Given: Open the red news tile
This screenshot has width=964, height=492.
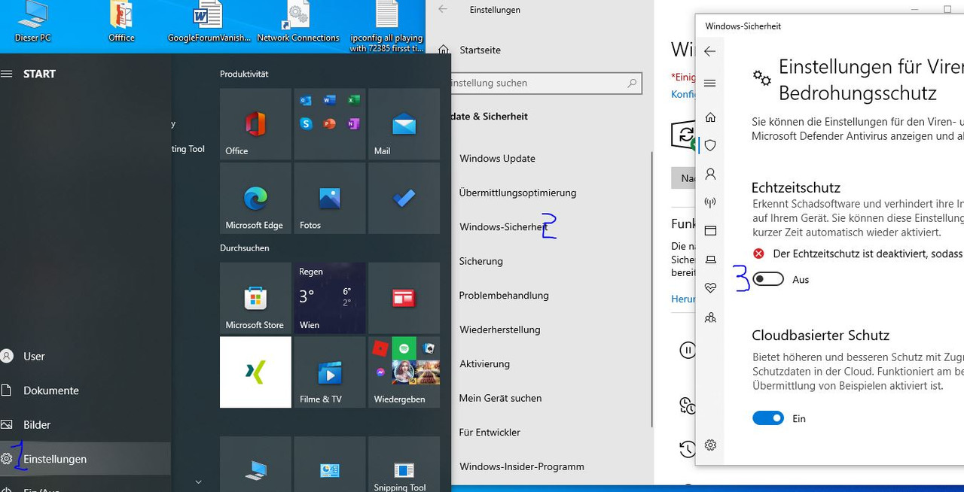Looking at the screenshot, I should (x=404, y=298).
